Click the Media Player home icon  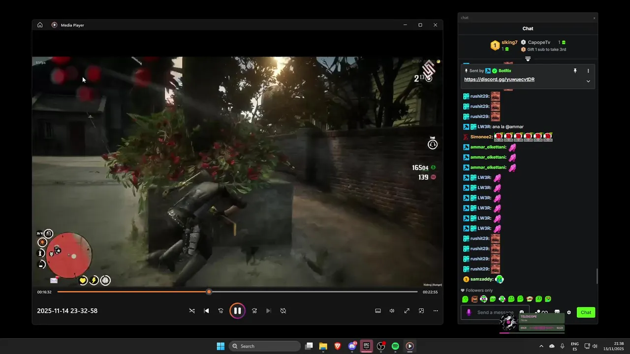(40, 25)
